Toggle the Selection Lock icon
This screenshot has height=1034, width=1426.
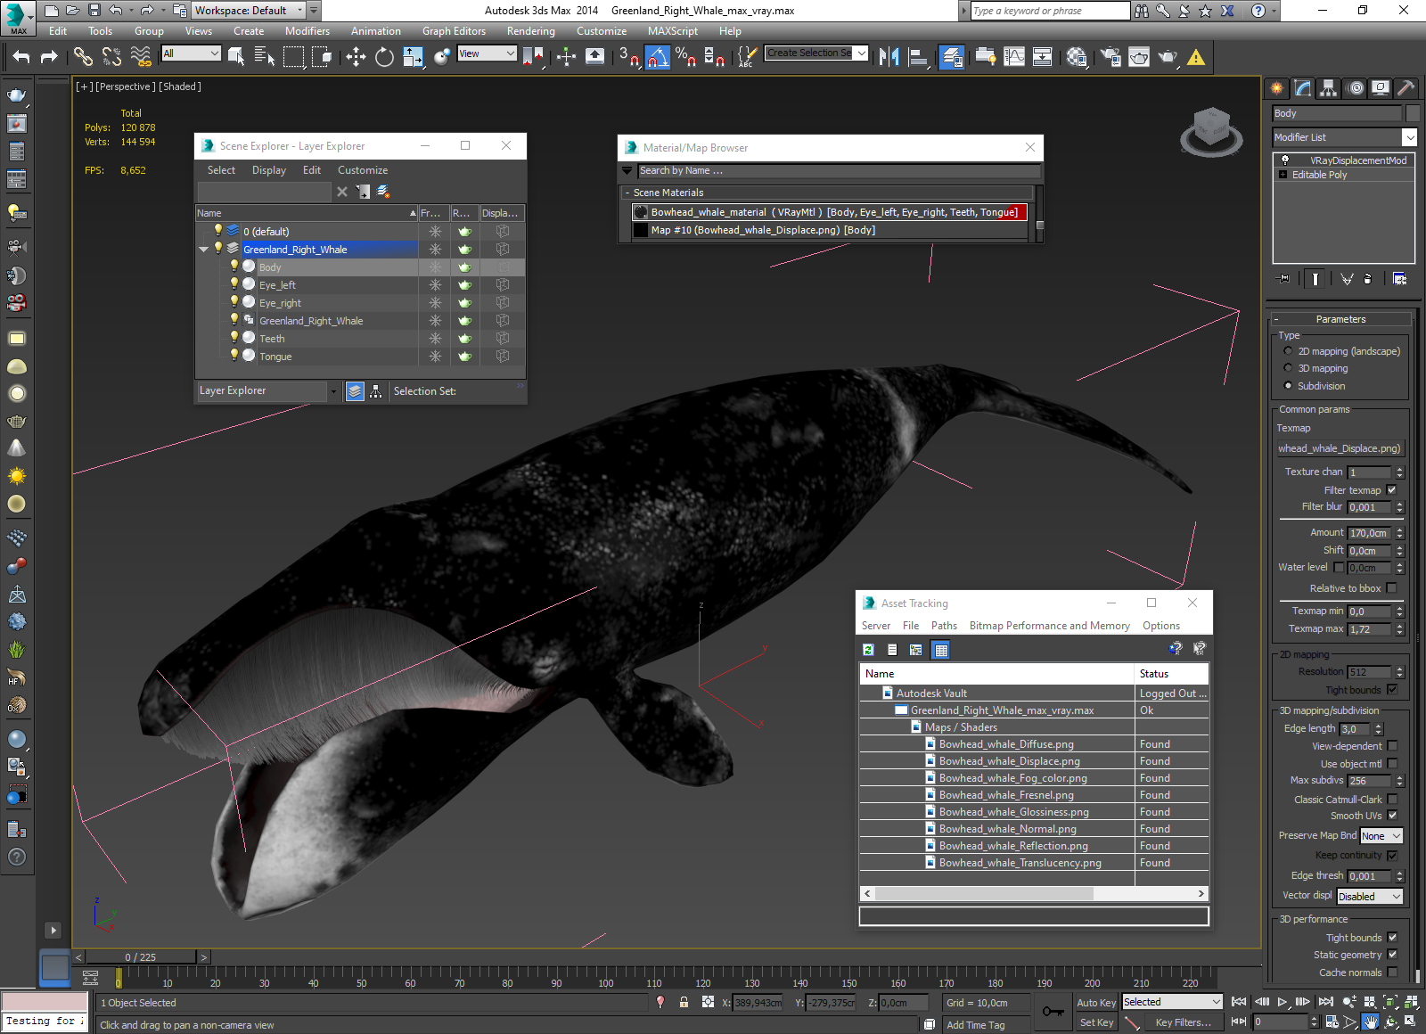point(684,1002)
